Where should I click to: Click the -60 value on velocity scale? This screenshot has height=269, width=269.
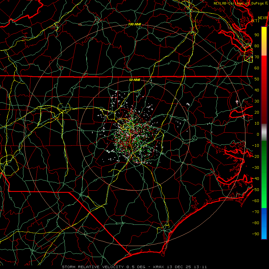point(256,201)
